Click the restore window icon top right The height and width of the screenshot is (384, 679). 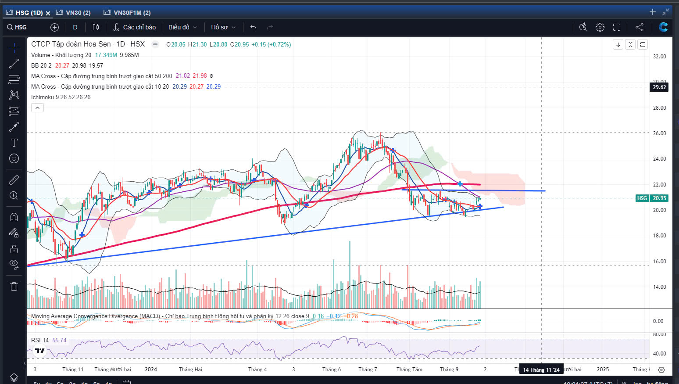pyautogui.click(x=666, y=12)
